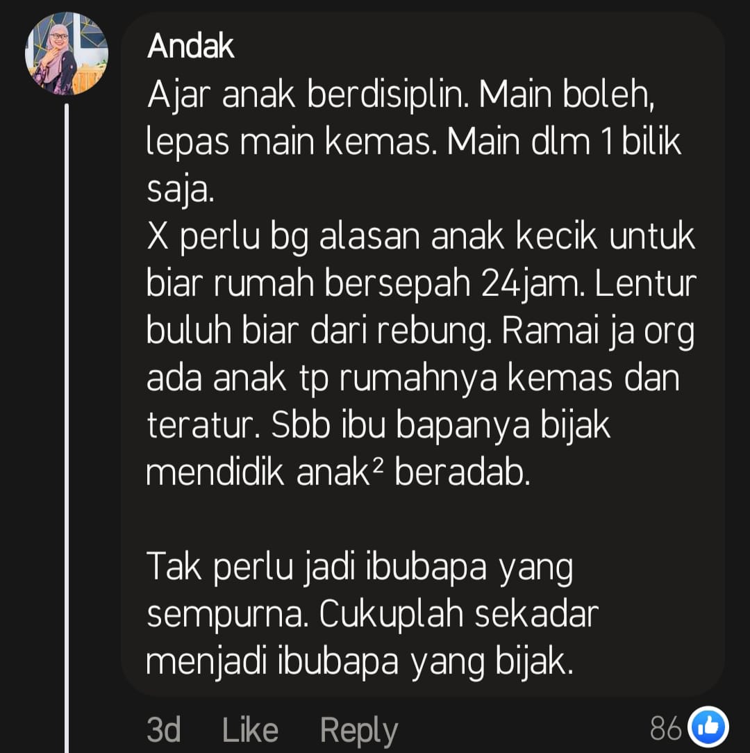Open Andak's profile picture
This screenshot has width=750, height=753.
click(66, 53)
